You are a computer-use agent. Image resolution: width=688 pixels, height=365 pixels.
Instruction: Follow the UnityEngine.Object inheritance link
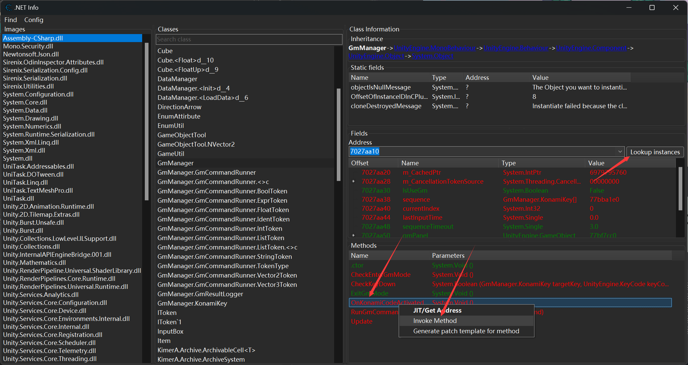tap(376, 56)
